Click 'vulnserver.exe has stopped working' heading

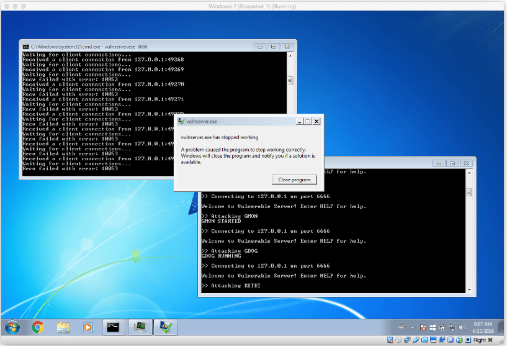tap(220, 137)
